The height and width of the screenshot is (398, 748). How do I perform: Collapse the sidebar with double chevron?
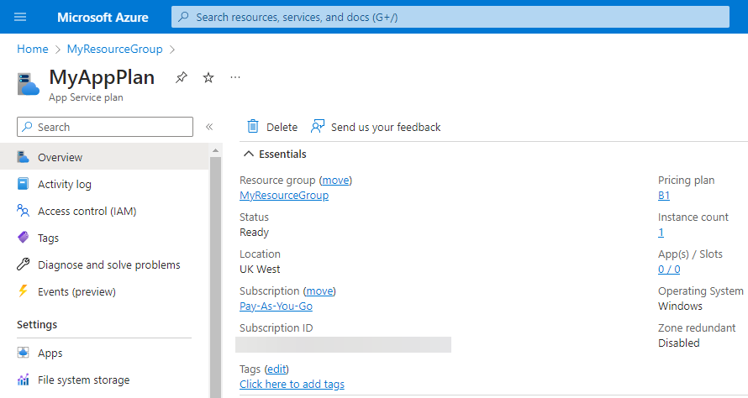209,127
